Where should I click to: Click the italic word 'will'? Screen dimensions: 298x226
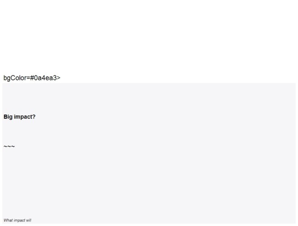coord(29,220)
